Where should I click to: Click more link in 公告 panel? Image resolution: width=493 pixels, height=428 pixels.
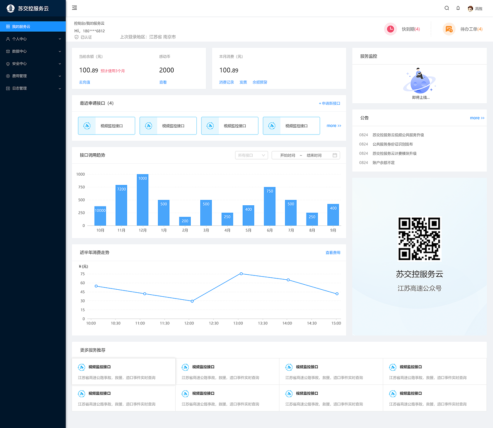(477, 118)
